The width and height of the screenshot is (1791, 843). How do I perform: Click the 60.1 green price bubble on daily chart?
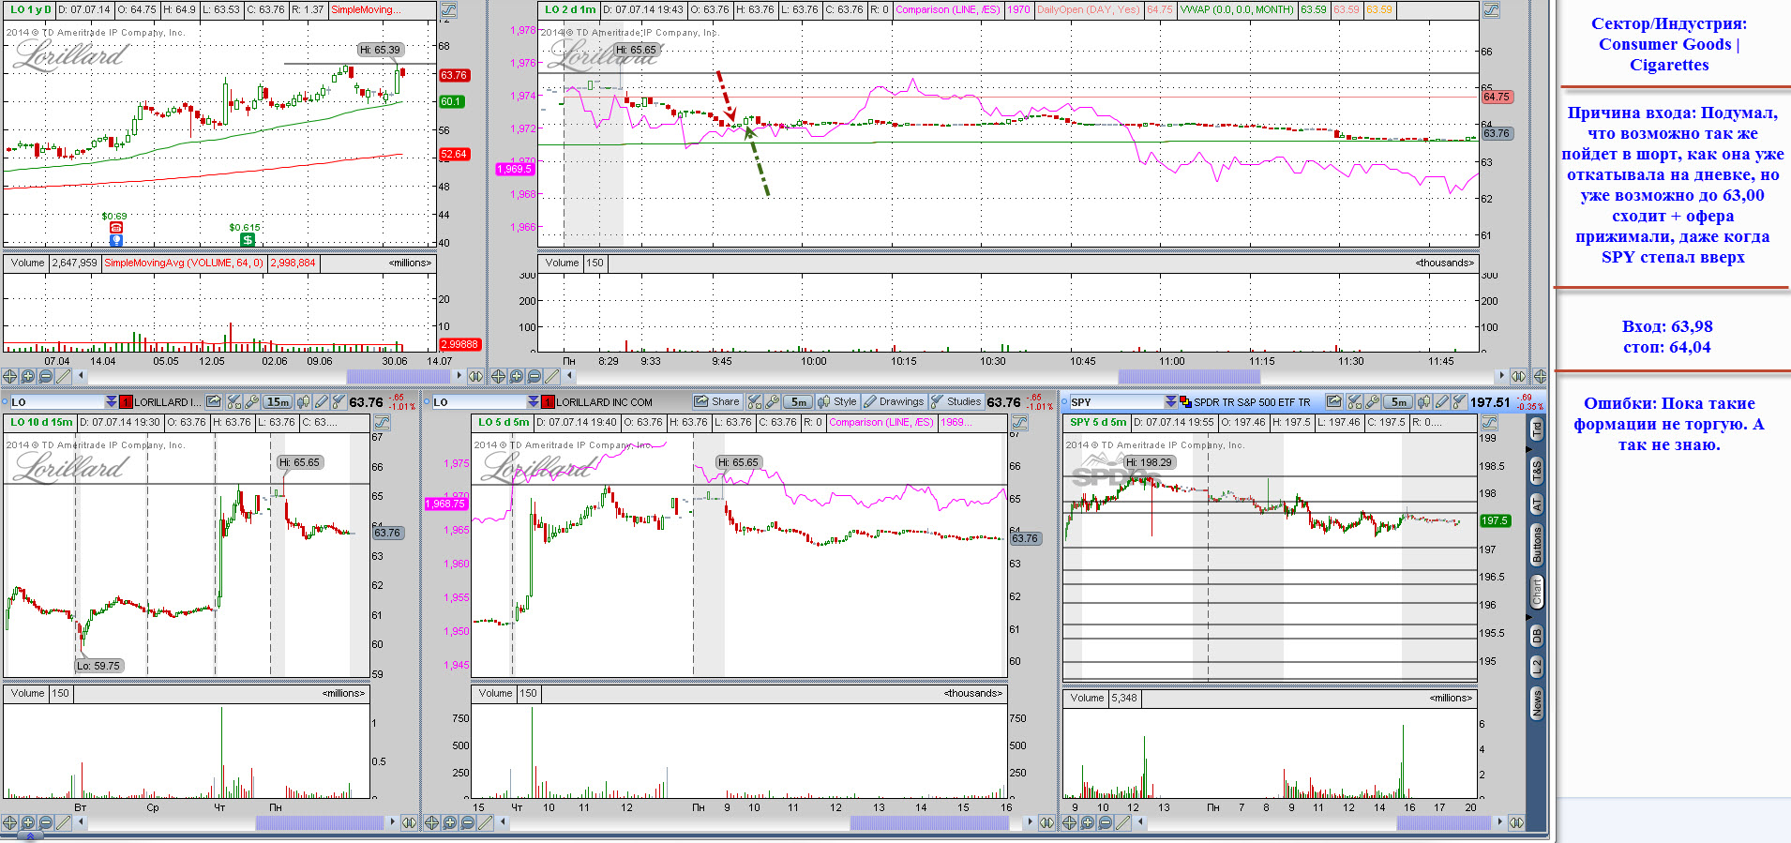pos(451,101)
